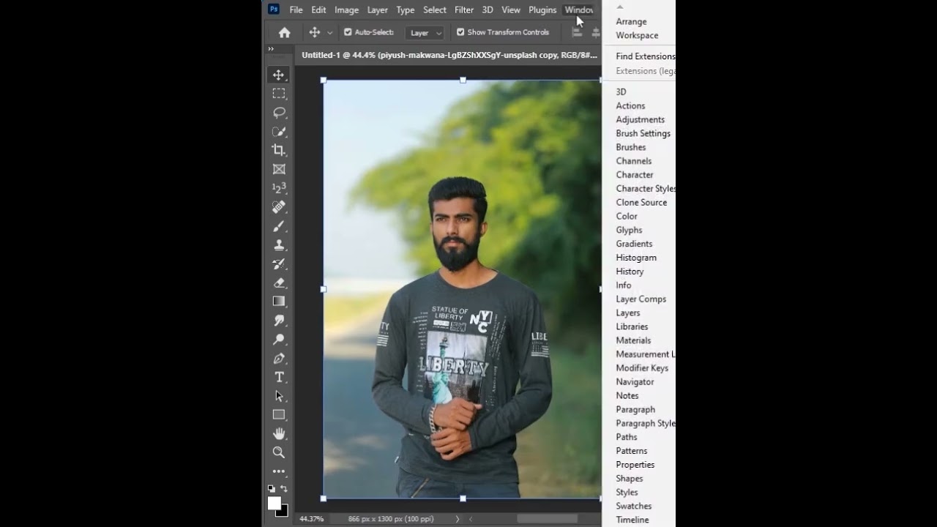Open the status bar info arrow
This screenshot has height=527, width=937.
[x=458, y=519]
